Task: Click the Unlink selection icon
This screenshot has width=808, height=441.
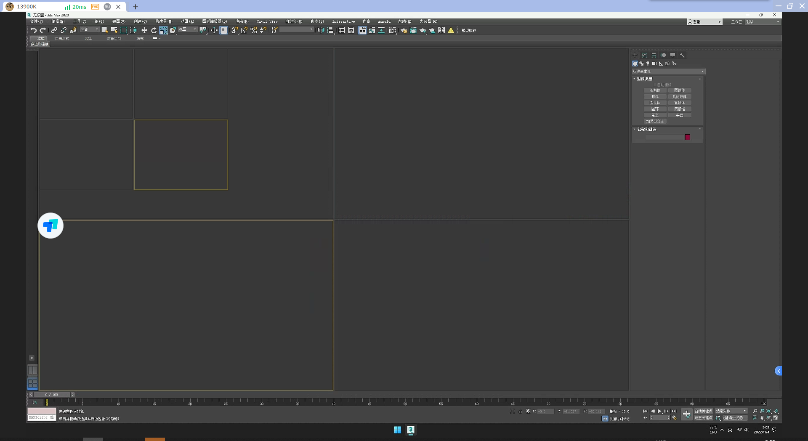Action: 64,30
